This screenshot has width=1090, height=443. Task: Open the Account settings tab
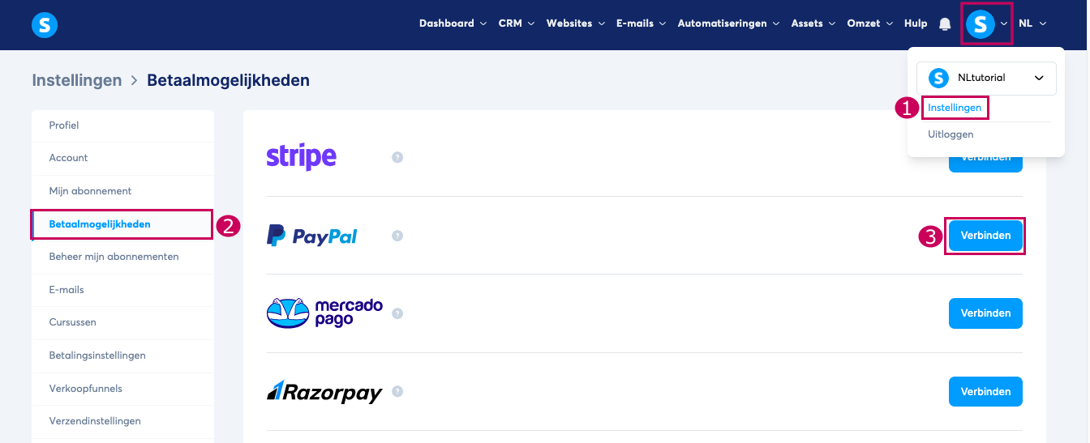click(122, 158)
